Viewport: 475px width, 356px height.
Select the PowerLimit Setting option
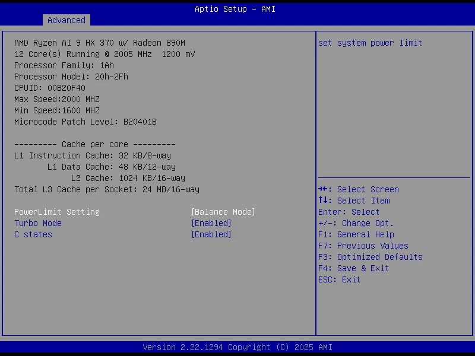57,212
